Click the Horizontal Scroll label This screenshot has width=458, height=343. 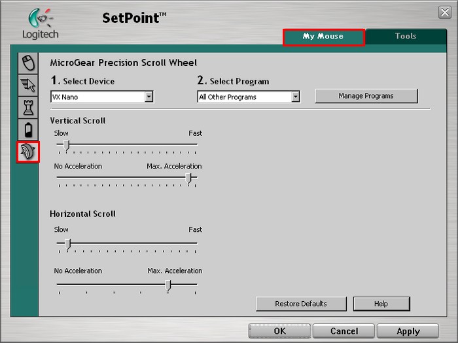click(x=82, y=214)
